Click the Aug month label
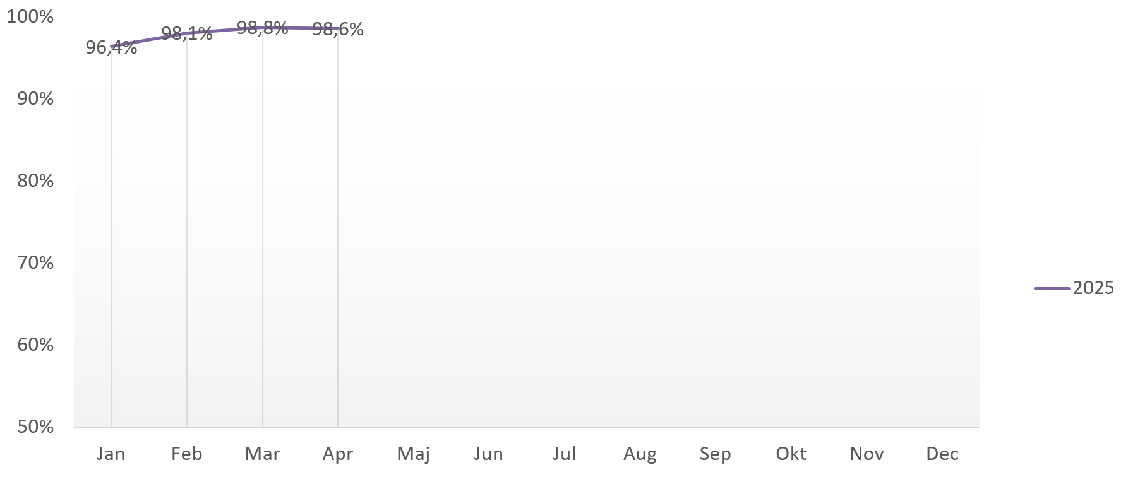1128x477 pixels. (x=640, y=454)
